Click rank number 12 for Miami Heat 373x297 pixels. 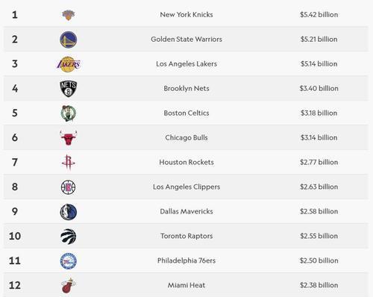pos(15,285)
